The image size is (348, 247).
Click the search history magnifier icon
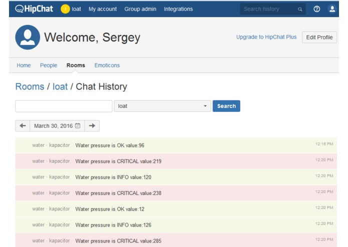click(300, 9)
